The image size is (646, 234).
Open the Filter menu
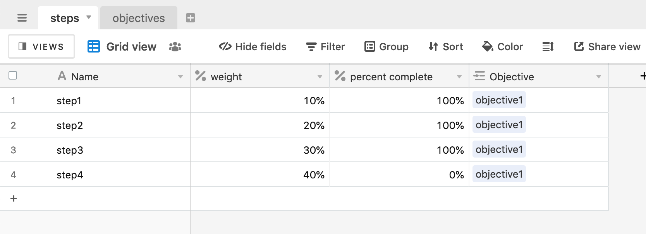pyautogui.click(x=325, y=47)
